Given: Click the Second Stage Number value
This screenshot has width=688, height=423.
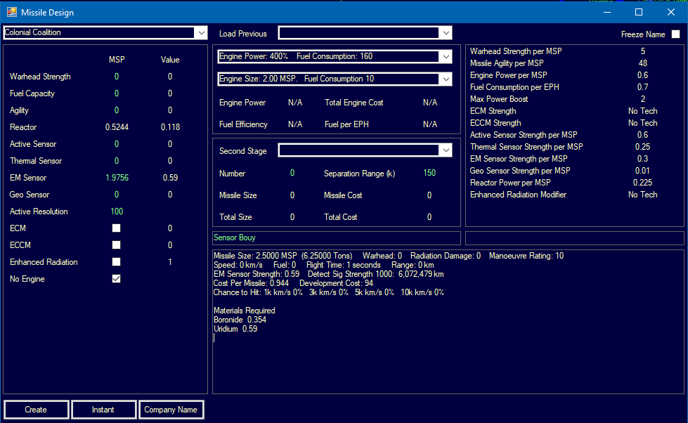Looking at the screenshot, I should [x=292, y=174].
